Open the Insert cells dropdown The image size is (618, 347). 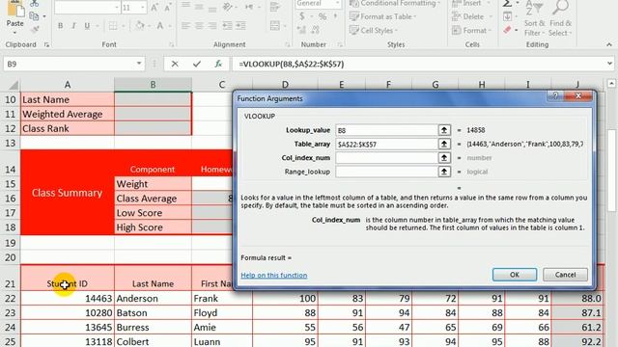point(472,4)
